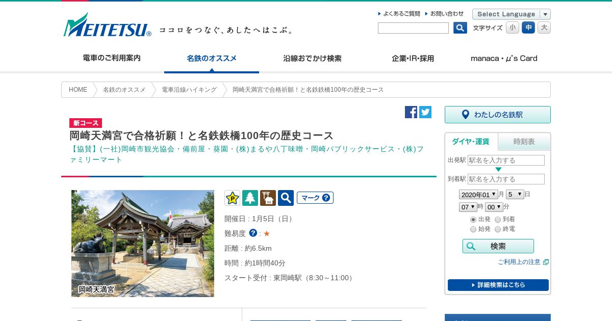The height and width of the screenshot is (321, 612).
Task: Click the parking star mark icon
Action: coord(232,198)
